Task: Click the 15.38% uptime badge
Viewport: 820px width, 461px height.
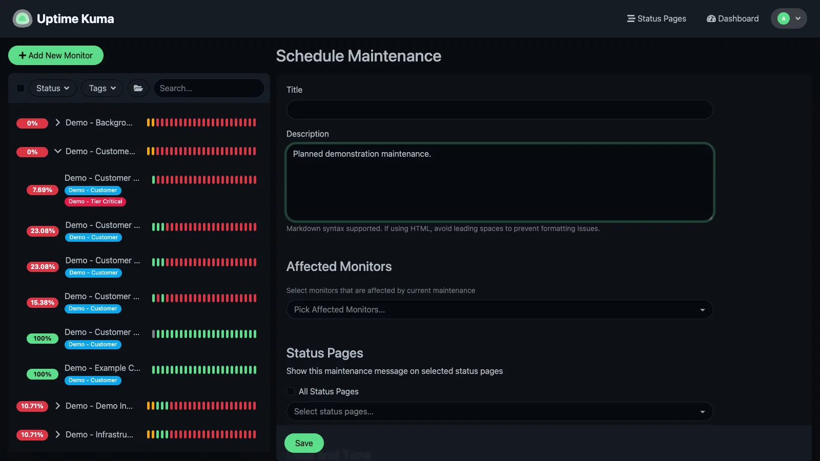Action: (x=43, y=303)
